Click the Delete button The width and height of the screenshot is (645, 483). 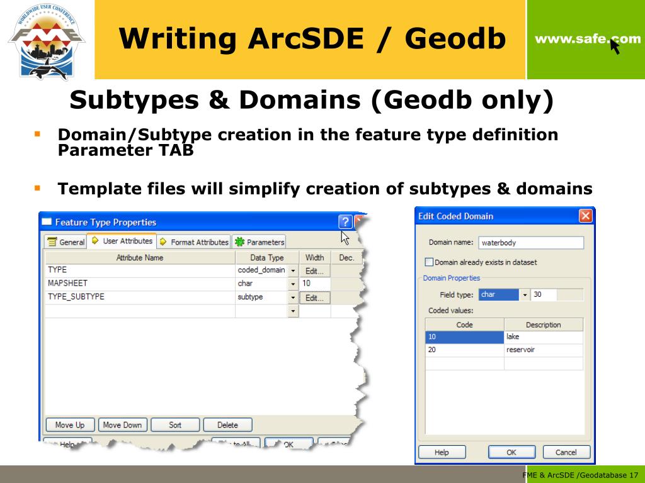(227, 425)
